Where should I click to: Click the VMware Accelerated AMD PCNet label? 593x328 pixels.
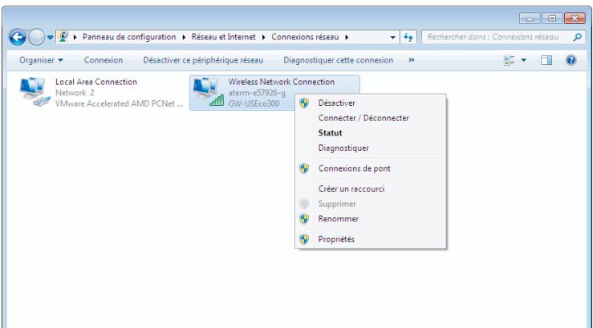point(119,103)
